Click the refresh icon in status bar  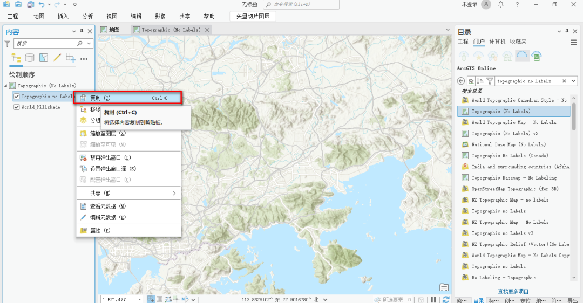(x=446, y=299)
